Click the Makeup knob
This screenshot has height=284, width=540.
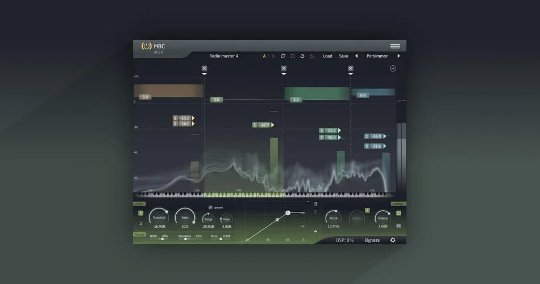(383, 218)
